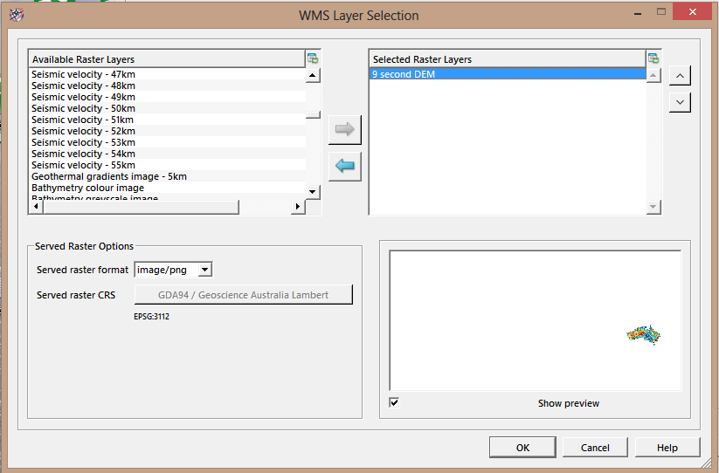Viewport: 719px width, 473px height.
Task: Click the right arrow to add layer
Action: click(344, 129)
